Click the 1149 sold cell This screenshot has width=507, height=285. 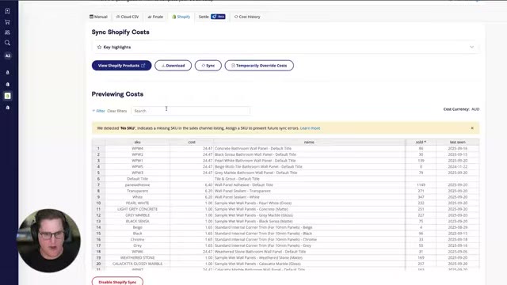point(421,184)
